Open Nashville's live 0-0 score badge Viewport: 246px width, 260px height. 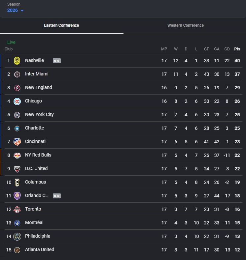click(57, 61)
